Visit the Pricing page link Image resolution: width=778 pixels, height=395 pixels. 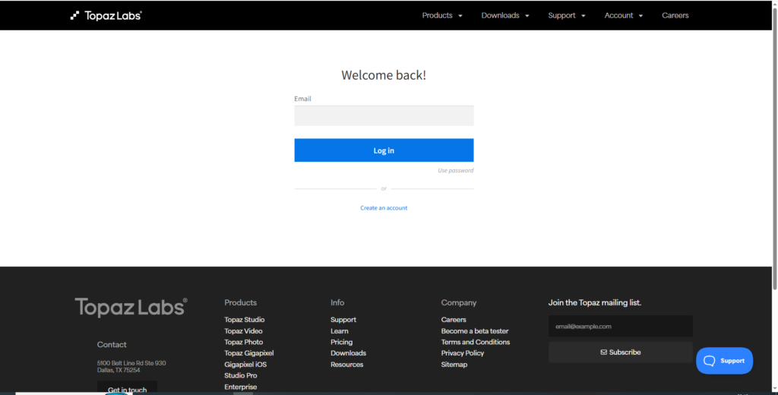(x=341, y=342)
